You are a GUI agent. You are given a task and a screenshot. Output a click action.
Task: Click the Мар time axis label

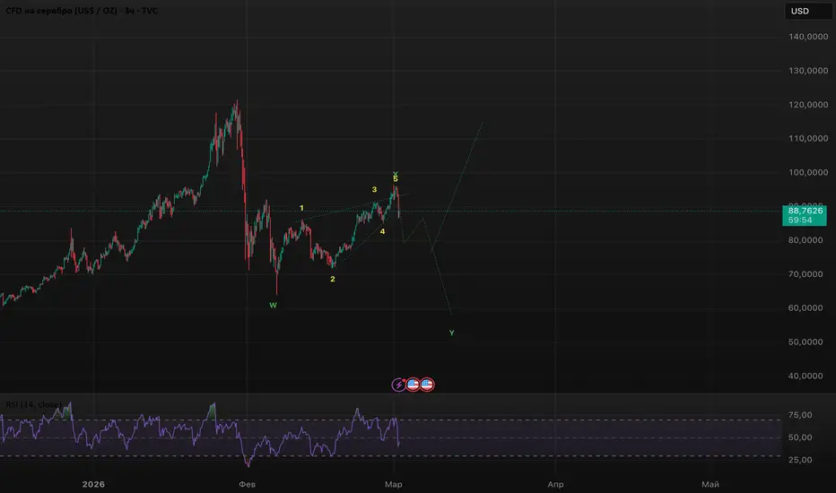[394, 484]
